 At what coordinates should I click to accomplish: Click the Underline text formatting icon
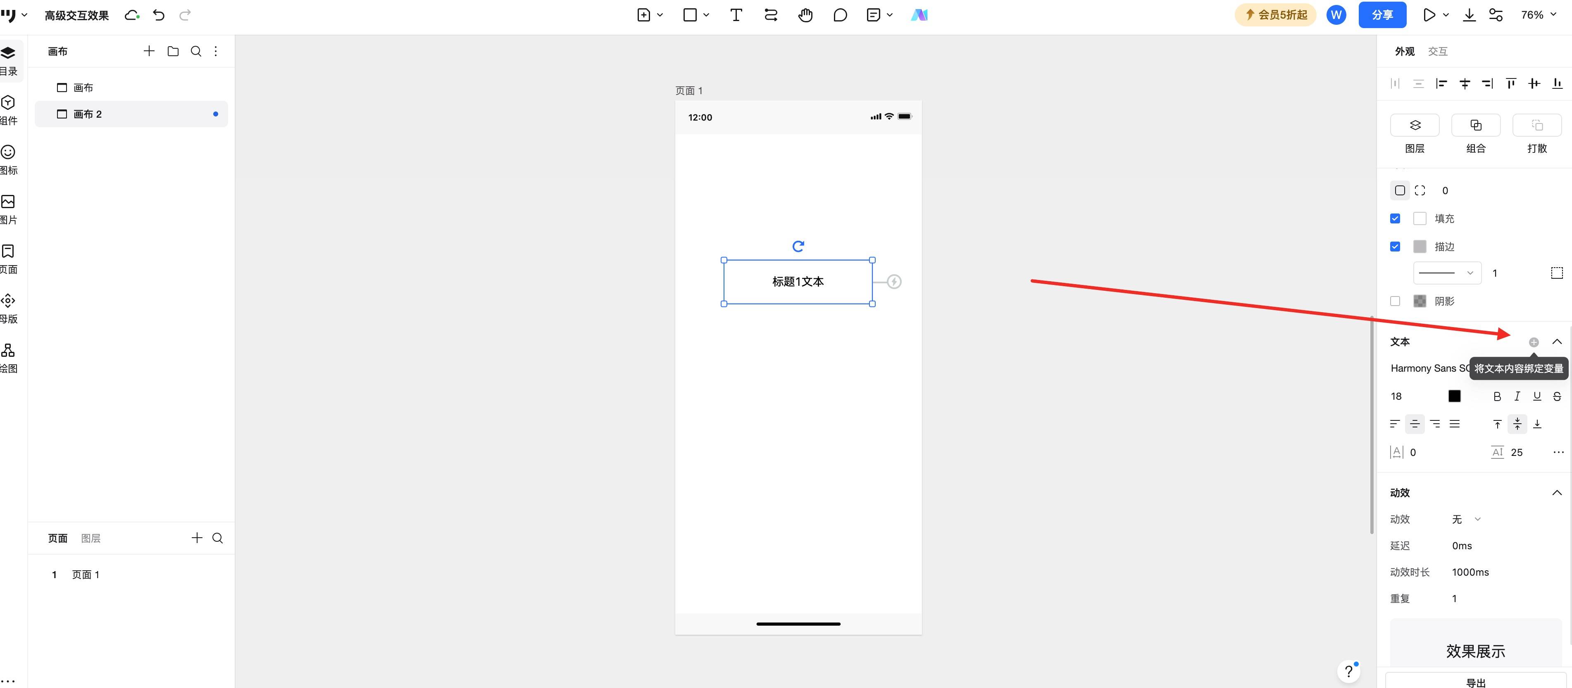click(x=1537, y=396)
